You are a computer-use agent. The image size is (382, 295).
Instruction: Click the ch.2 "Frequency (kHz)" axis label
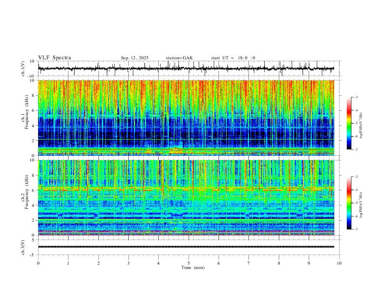27,192
